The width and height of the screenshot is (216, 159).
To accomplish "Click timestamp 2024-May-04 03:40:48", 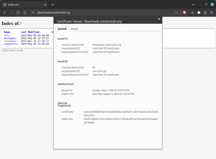I will click(35, 35).
